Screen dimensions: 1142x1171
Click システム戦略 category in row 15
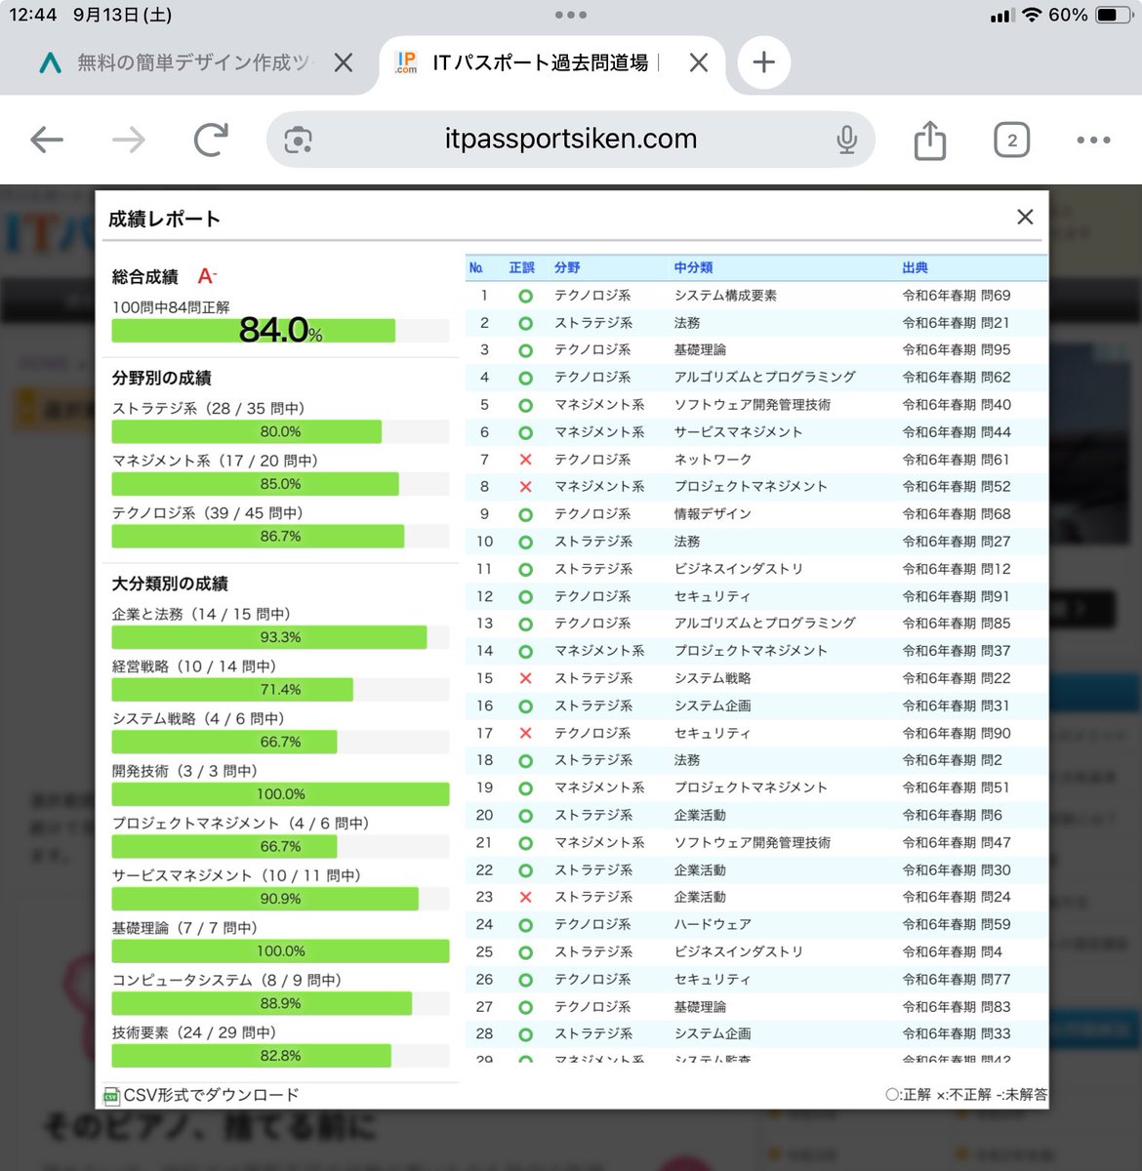(713, 678)
